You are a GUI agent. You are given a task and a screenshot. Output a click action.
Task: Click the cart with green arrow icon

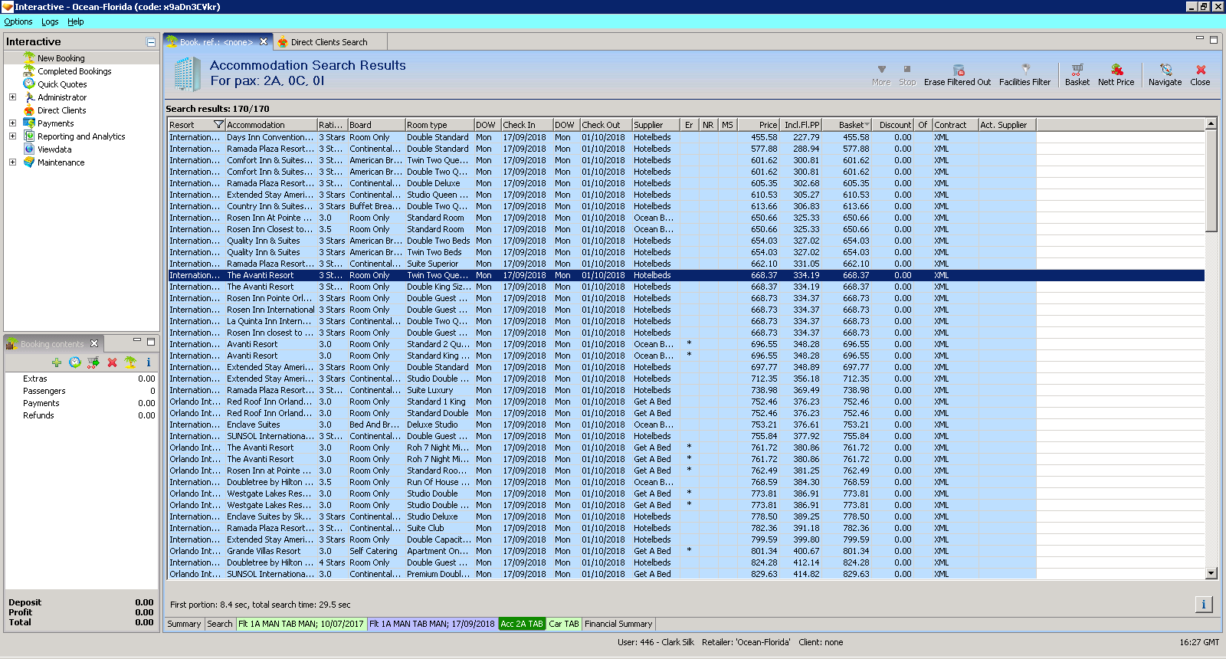93,362
